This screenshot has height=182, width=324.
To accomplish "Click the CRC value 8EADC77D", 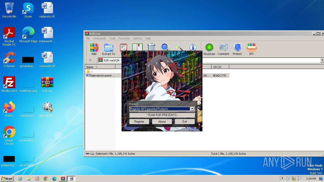I will click(x=219, y=76).
